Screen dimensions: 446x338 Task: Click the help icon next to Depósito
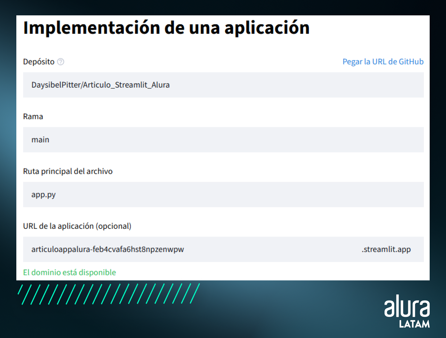[61, 62]
